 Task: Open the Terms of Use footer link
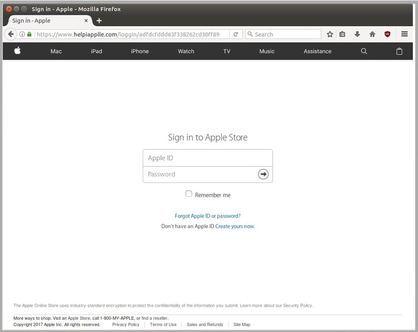(x=163, y=325)
